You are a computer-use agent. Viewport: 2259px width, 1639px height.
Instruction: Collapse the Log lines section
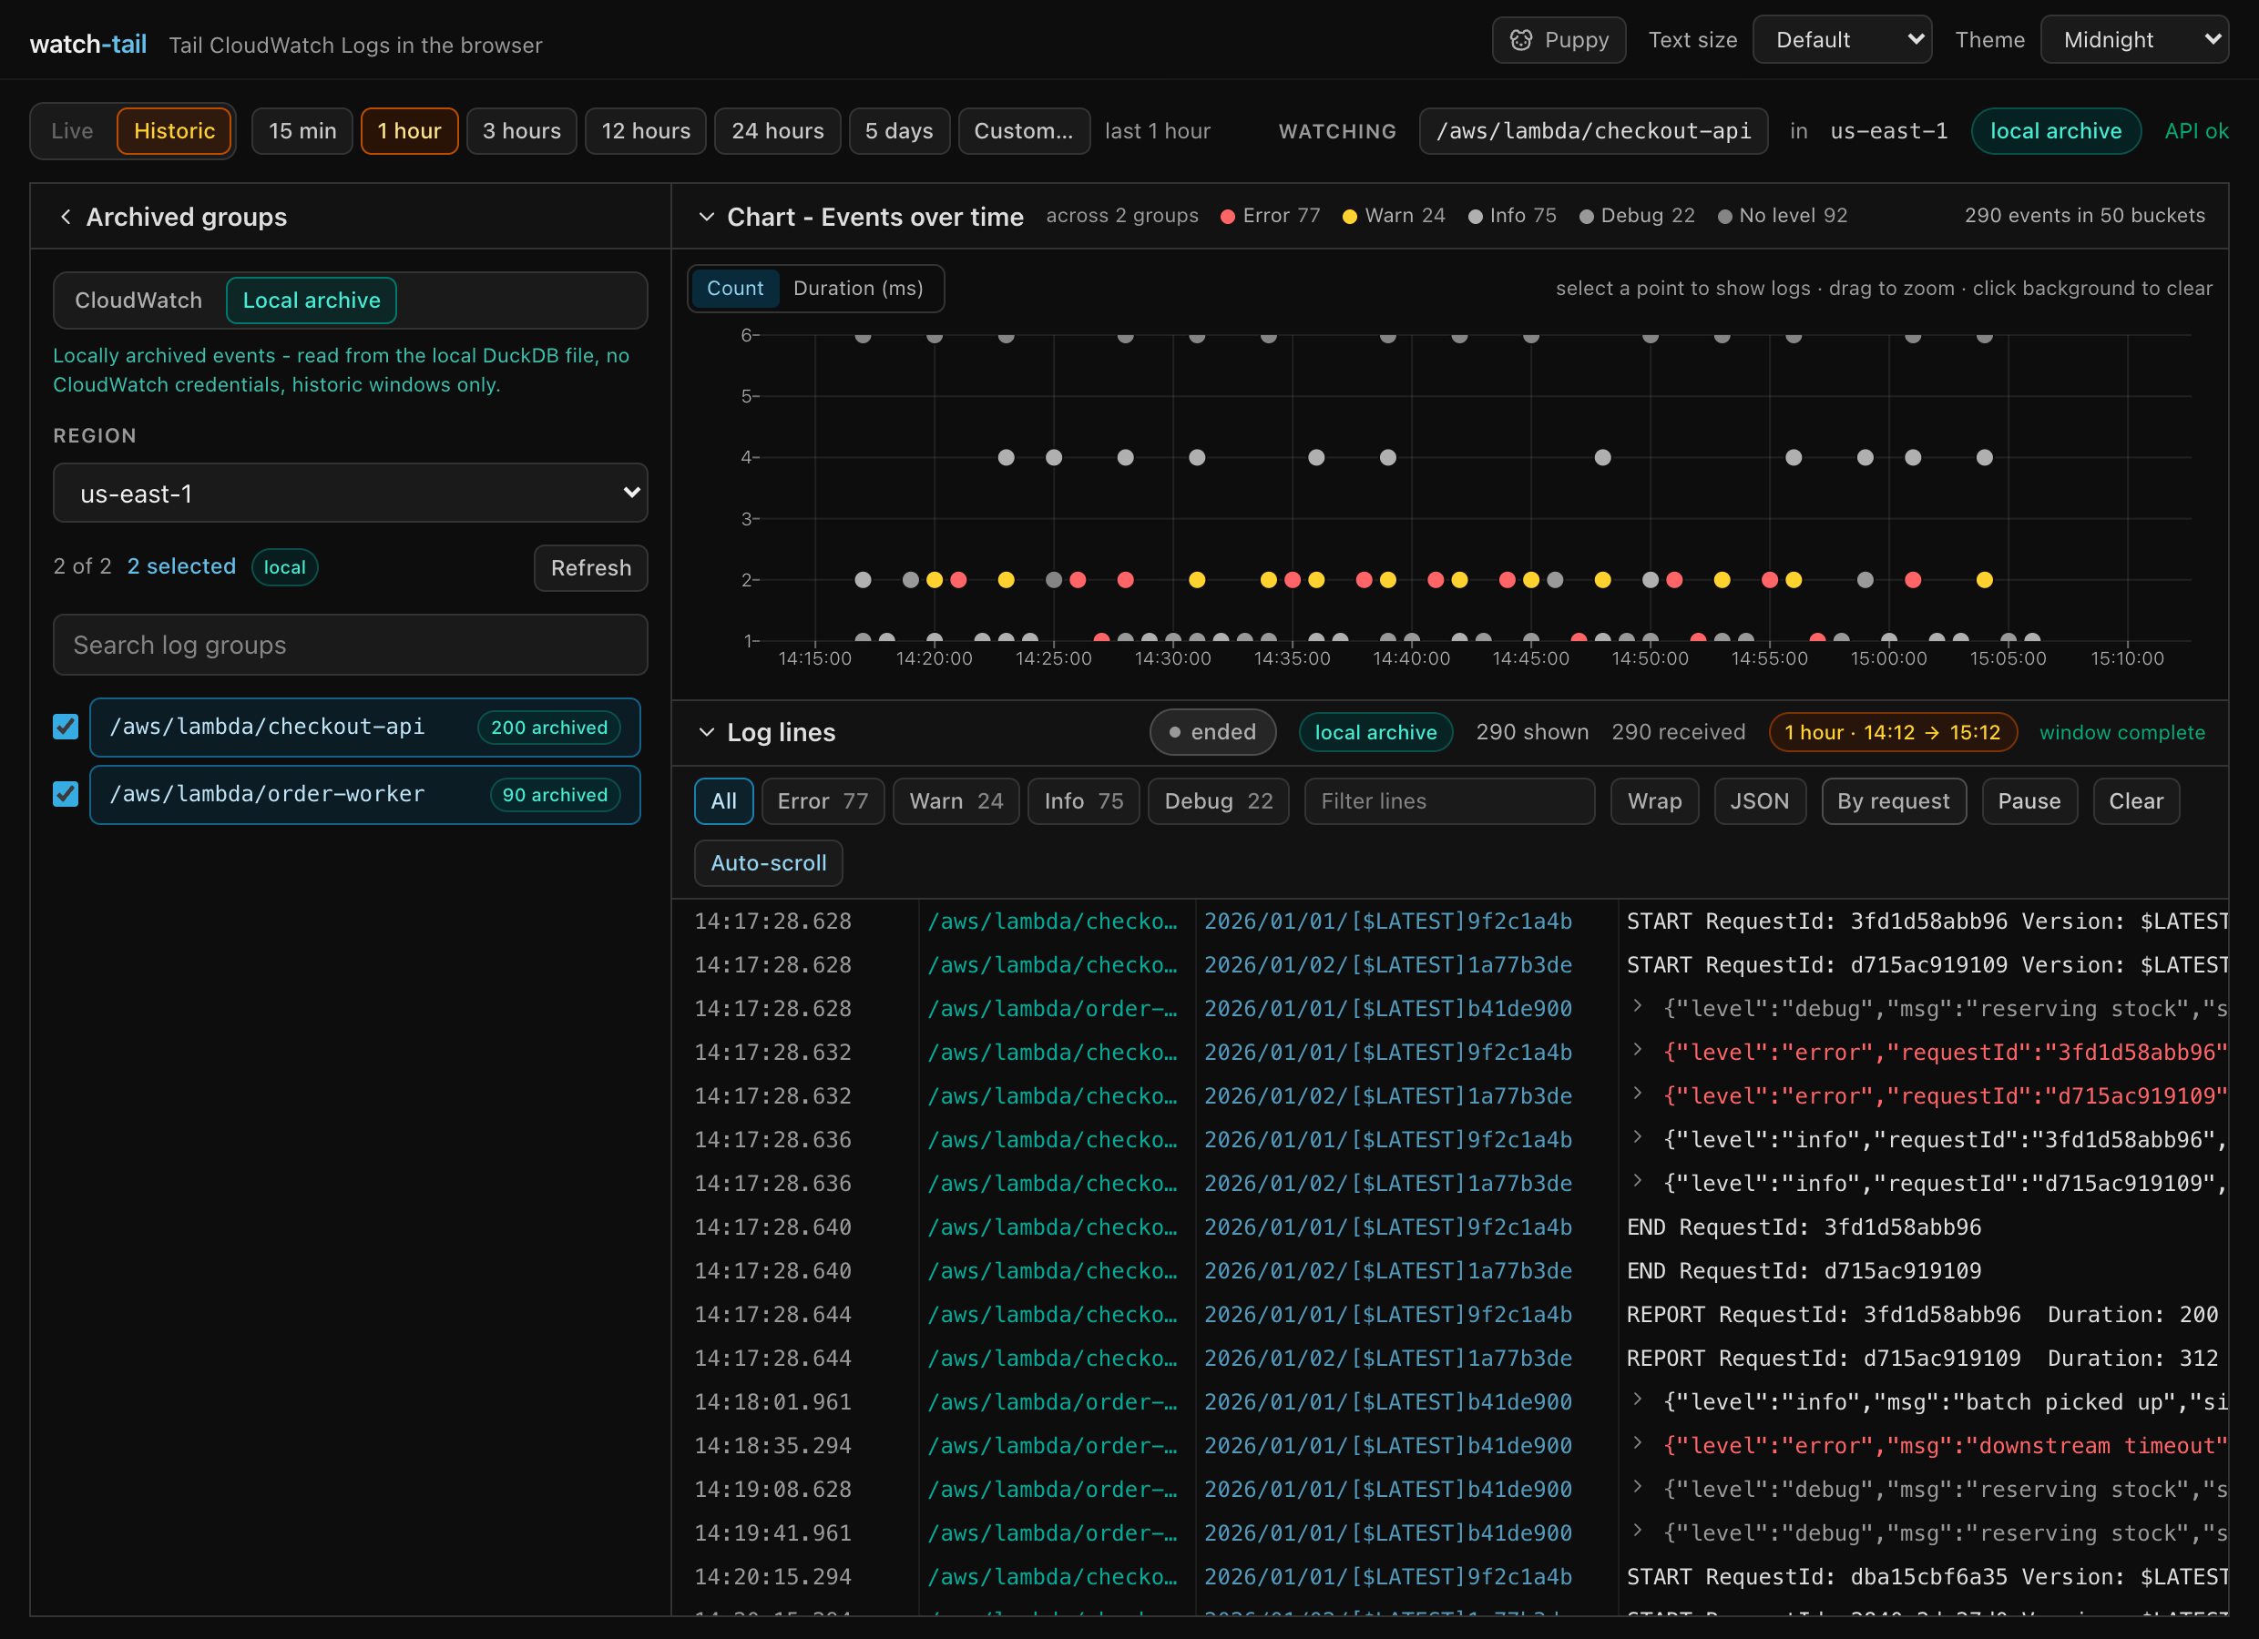pos(706,733)
